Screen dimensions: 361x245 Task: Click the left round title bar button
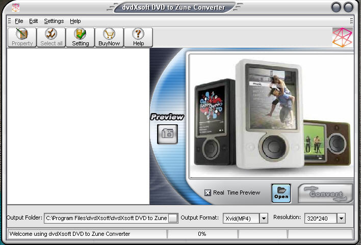(336, 8)
